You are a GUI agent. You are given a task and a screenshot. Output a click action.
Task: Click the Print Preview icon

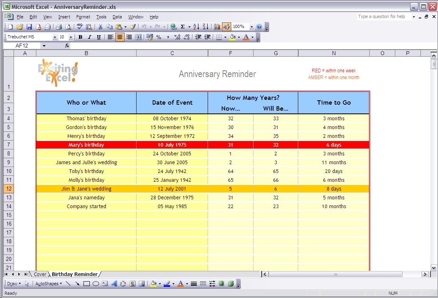68,27
